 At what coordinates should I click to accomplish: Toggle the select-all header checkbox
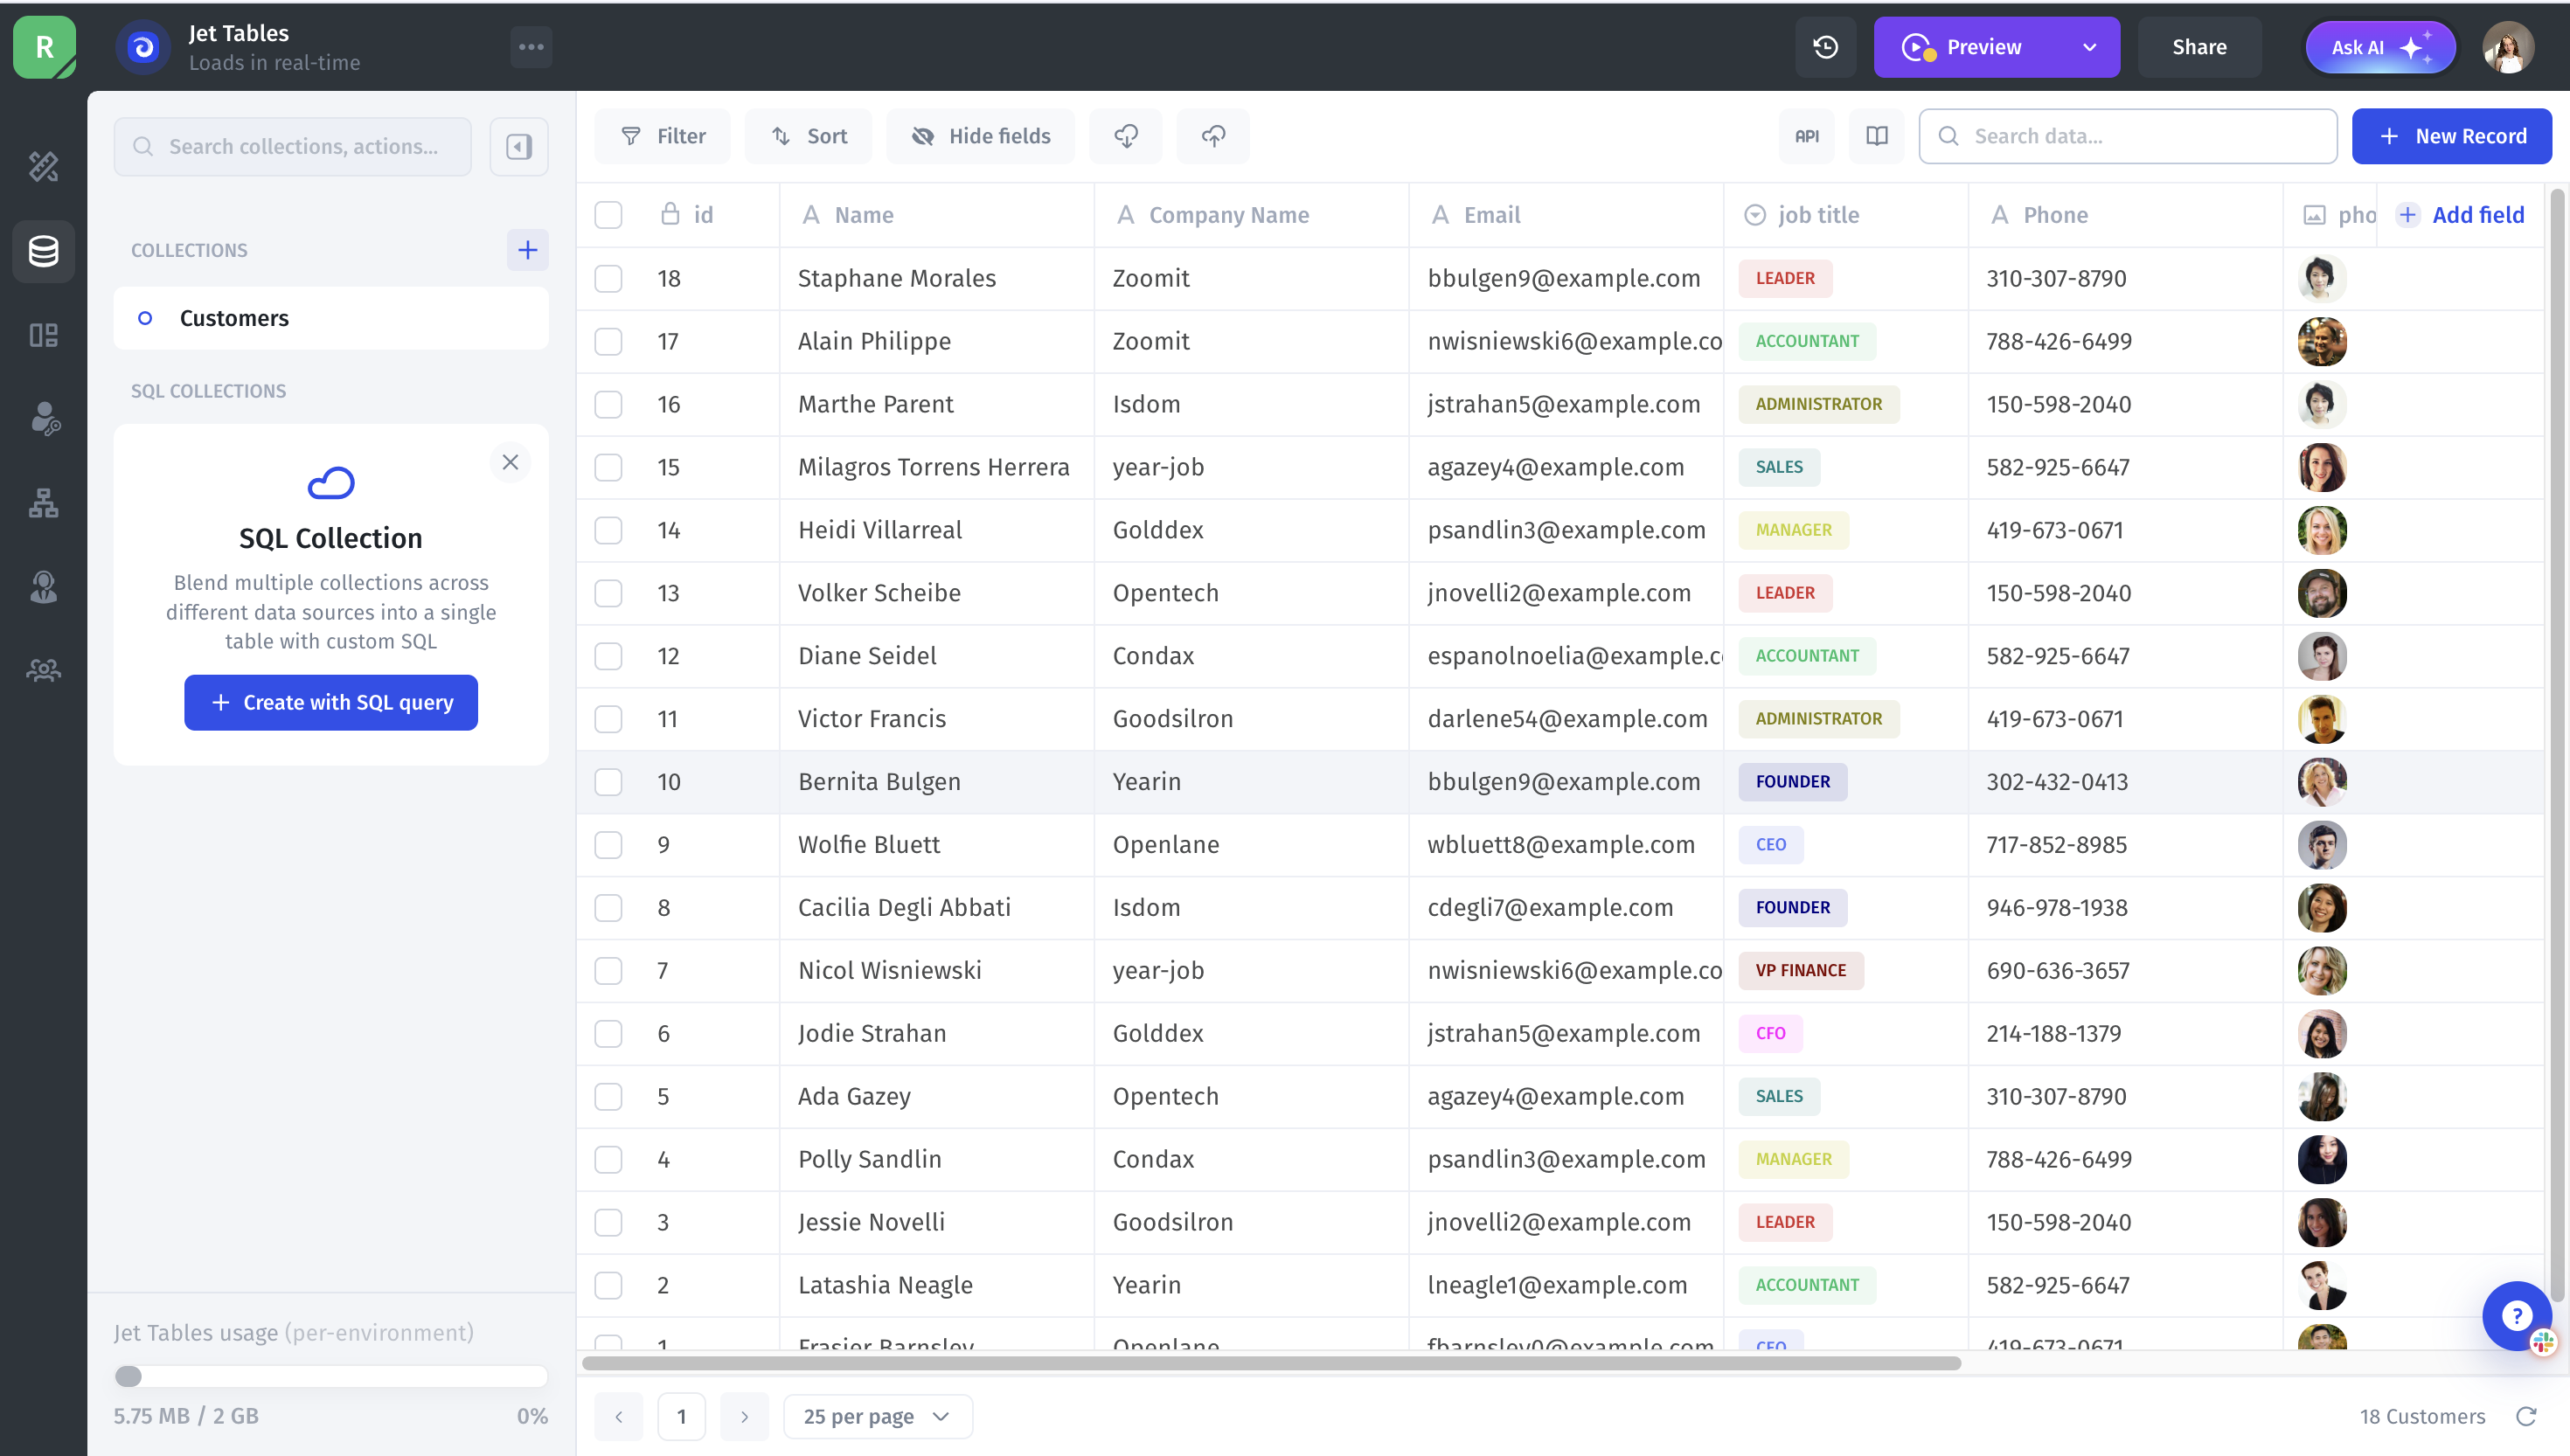tap(608, 215)
